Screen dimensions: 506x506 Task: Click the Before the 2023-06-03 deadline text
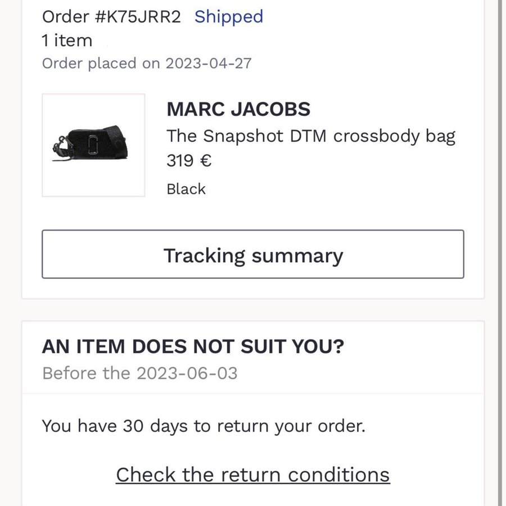(x=140, y=373)
